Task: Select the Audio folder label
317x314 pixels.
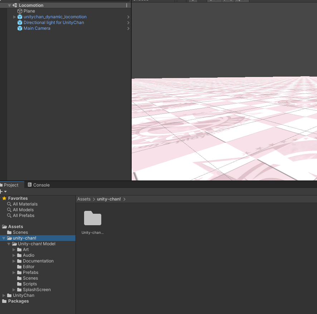Action: tap(29, 255)
